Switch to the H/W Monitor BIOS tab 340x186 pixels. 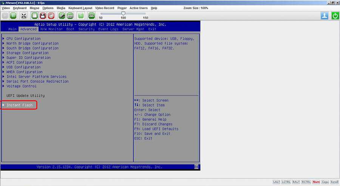click(51, 29)
